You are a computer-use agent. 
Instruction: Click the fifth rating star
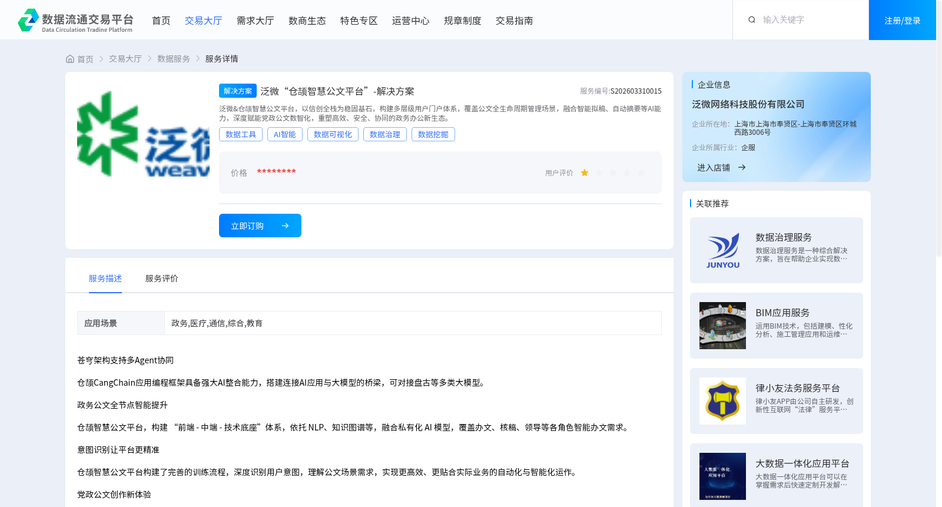(641, 173)
